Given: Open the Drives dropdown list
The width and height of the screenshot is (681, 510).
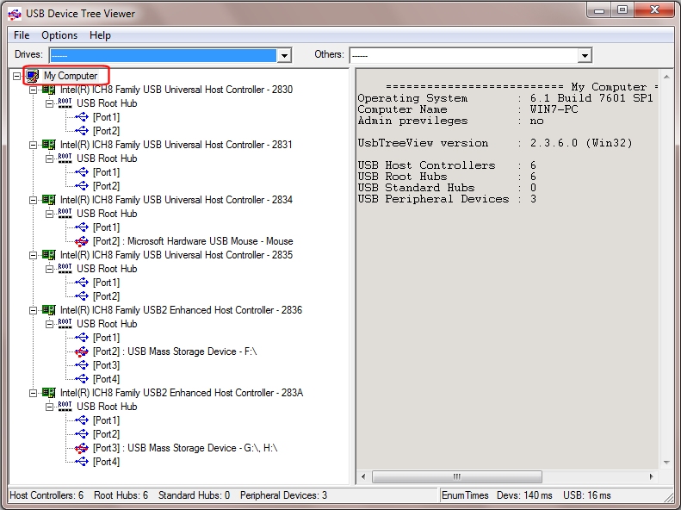Looking at the screenshot, I should 284,56.
